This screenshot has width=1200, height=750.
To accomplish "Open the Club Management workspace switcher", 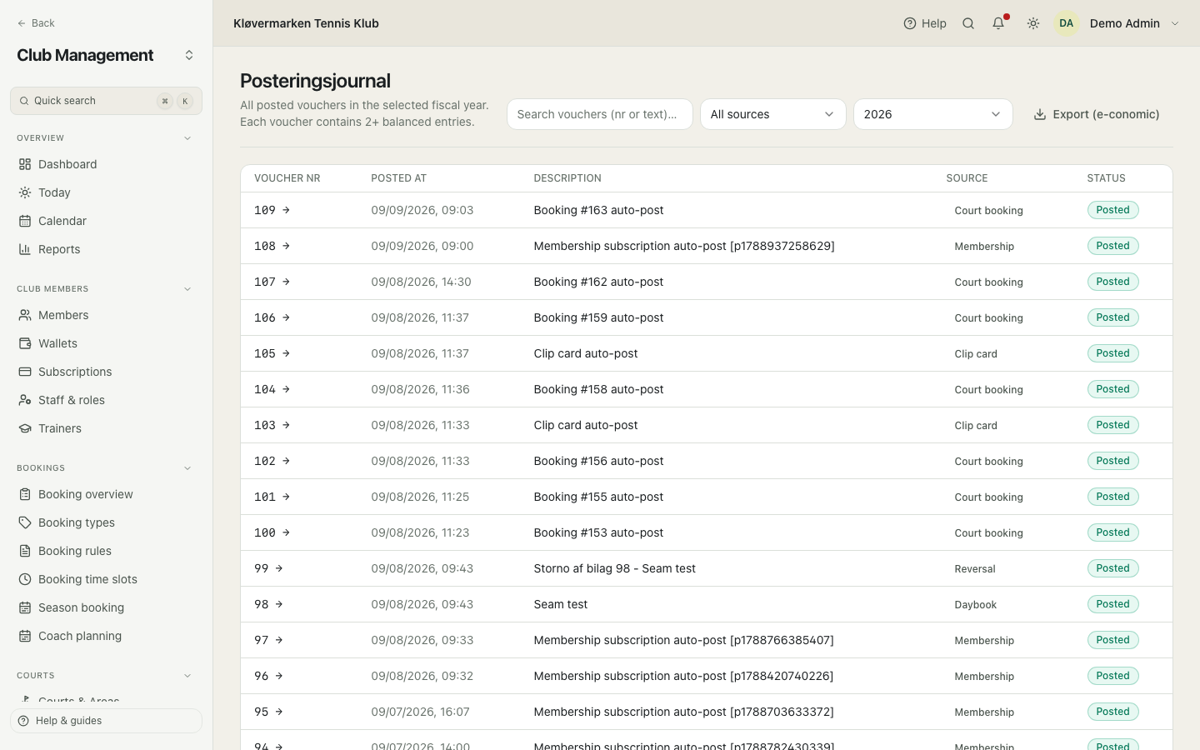I will tap(189, 55).
